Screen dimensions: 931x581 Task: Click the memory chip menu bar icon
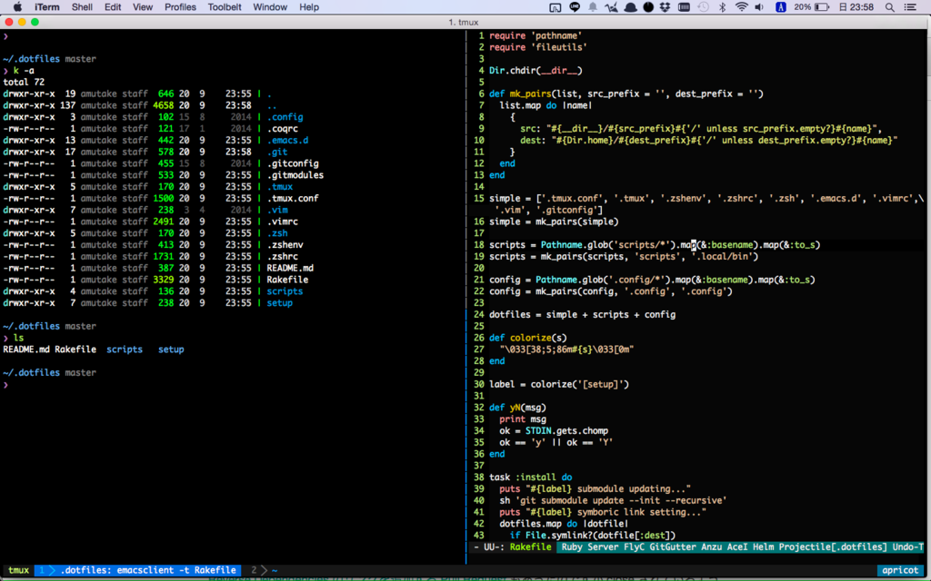[x=684, y=7]
